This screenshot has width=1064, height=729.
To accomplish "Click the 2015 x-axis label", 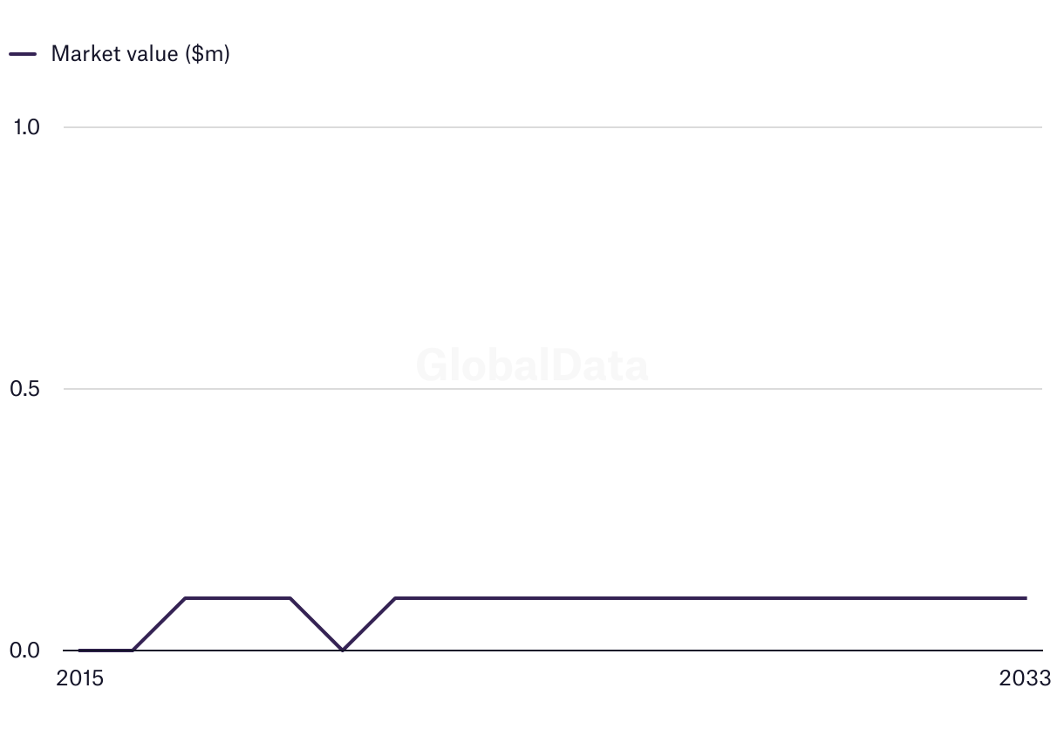I will (x=79, y=678).
